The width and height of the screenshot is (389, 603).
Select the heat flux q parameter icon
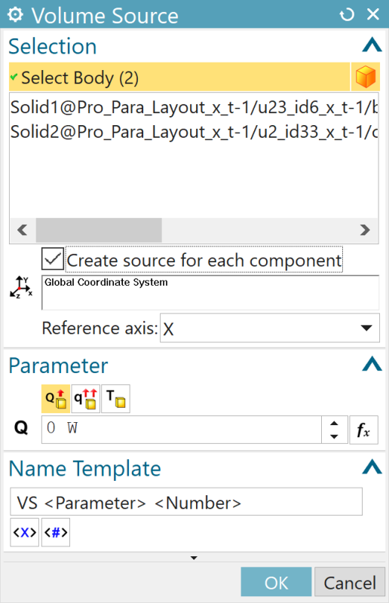pyautogui.click(x=85, y=399)
